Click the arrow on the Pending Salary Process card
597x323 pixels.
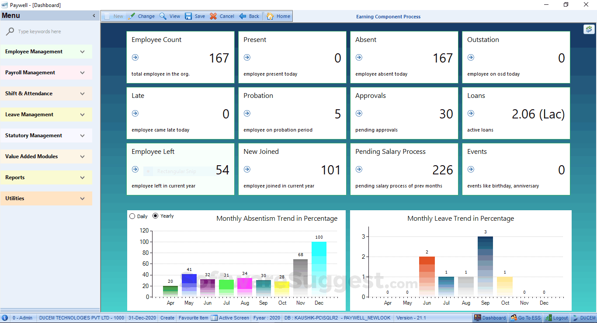tap(359, 169)
